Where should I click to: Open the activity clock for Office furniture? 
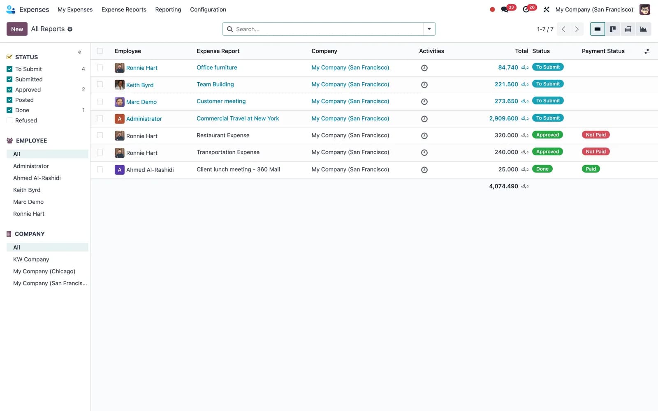[424, 68]
